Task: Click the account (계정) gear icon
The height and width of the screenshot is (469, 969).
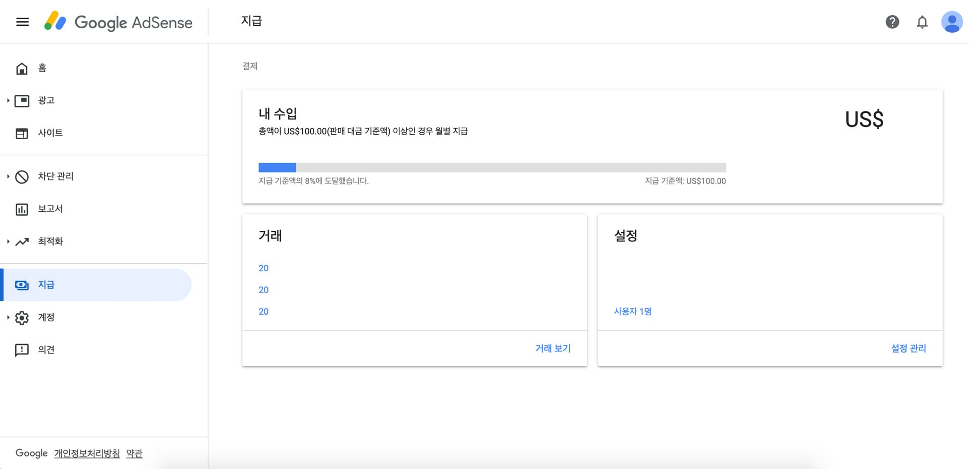Action: coord(22,318)
